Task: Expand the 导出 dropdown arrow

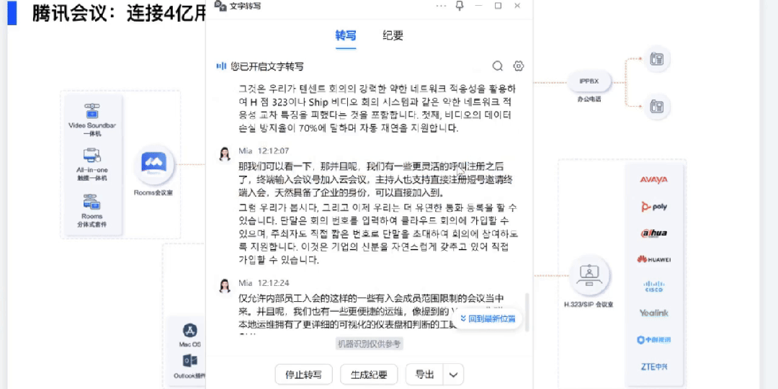Action: pyautogui.click(x=454, y=375)
